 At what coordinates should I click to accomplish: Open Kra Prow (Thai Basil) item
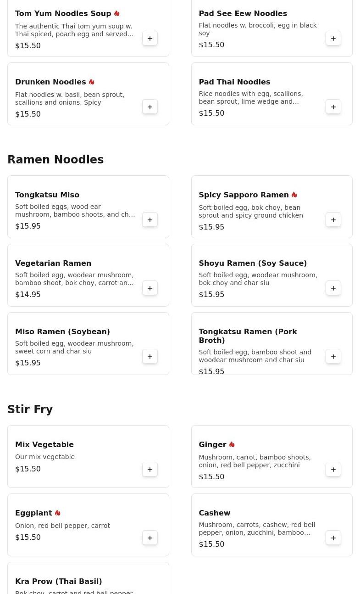pos(59,581)
